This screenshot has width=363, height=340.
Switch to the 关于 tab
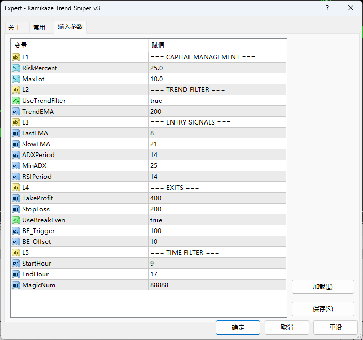pyautogui.click(x=14, y=27)
